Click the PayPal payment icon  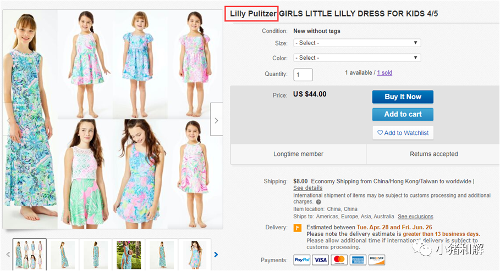coord(301,260)
